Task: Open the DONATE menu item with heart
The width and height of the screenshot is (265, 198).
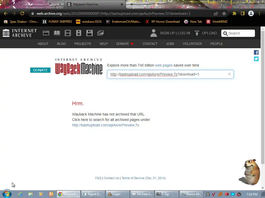Action: click(x=125, y=44)
